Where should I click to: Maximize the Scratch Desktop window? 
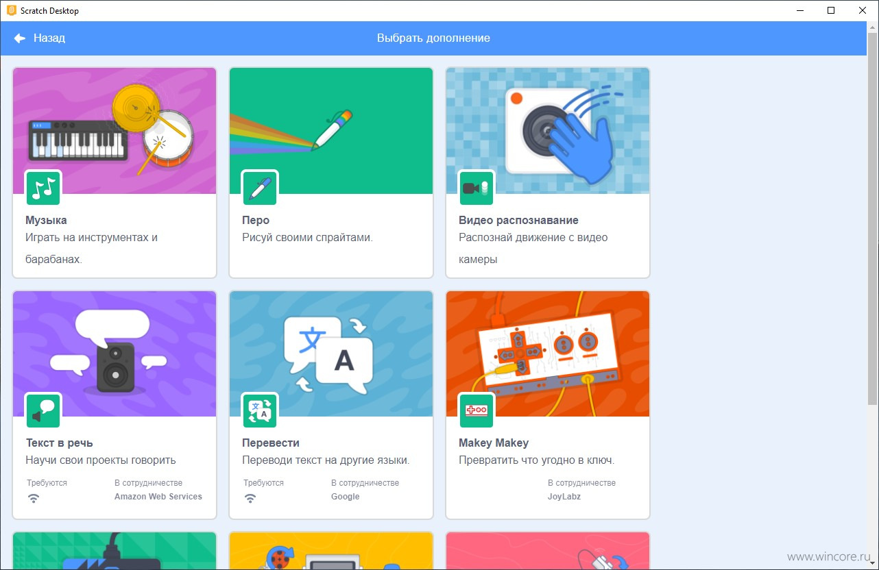[x=831, y=10]
